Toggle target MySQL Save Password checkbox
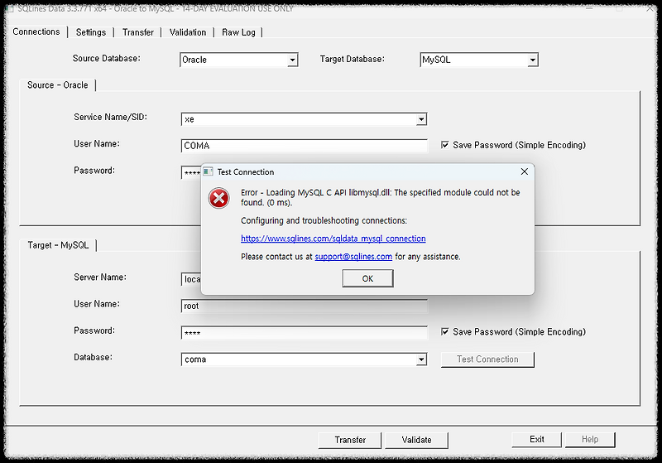The image size is (662, 463). coord(444,331)
